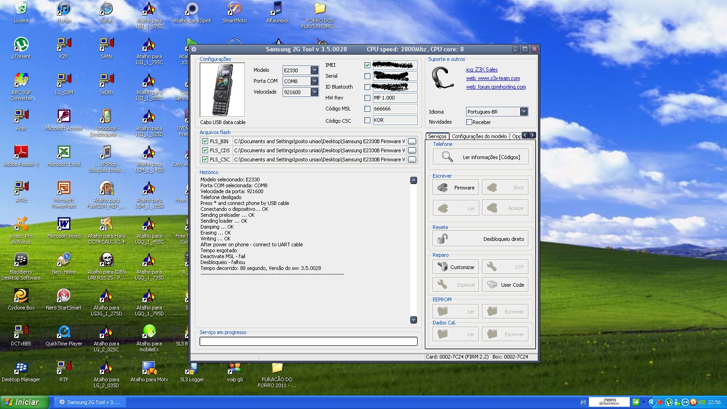Open the Nero StartSmart shortcut
Image resolution: width=727 pixels, height=409 pixels.
(64, 299)
